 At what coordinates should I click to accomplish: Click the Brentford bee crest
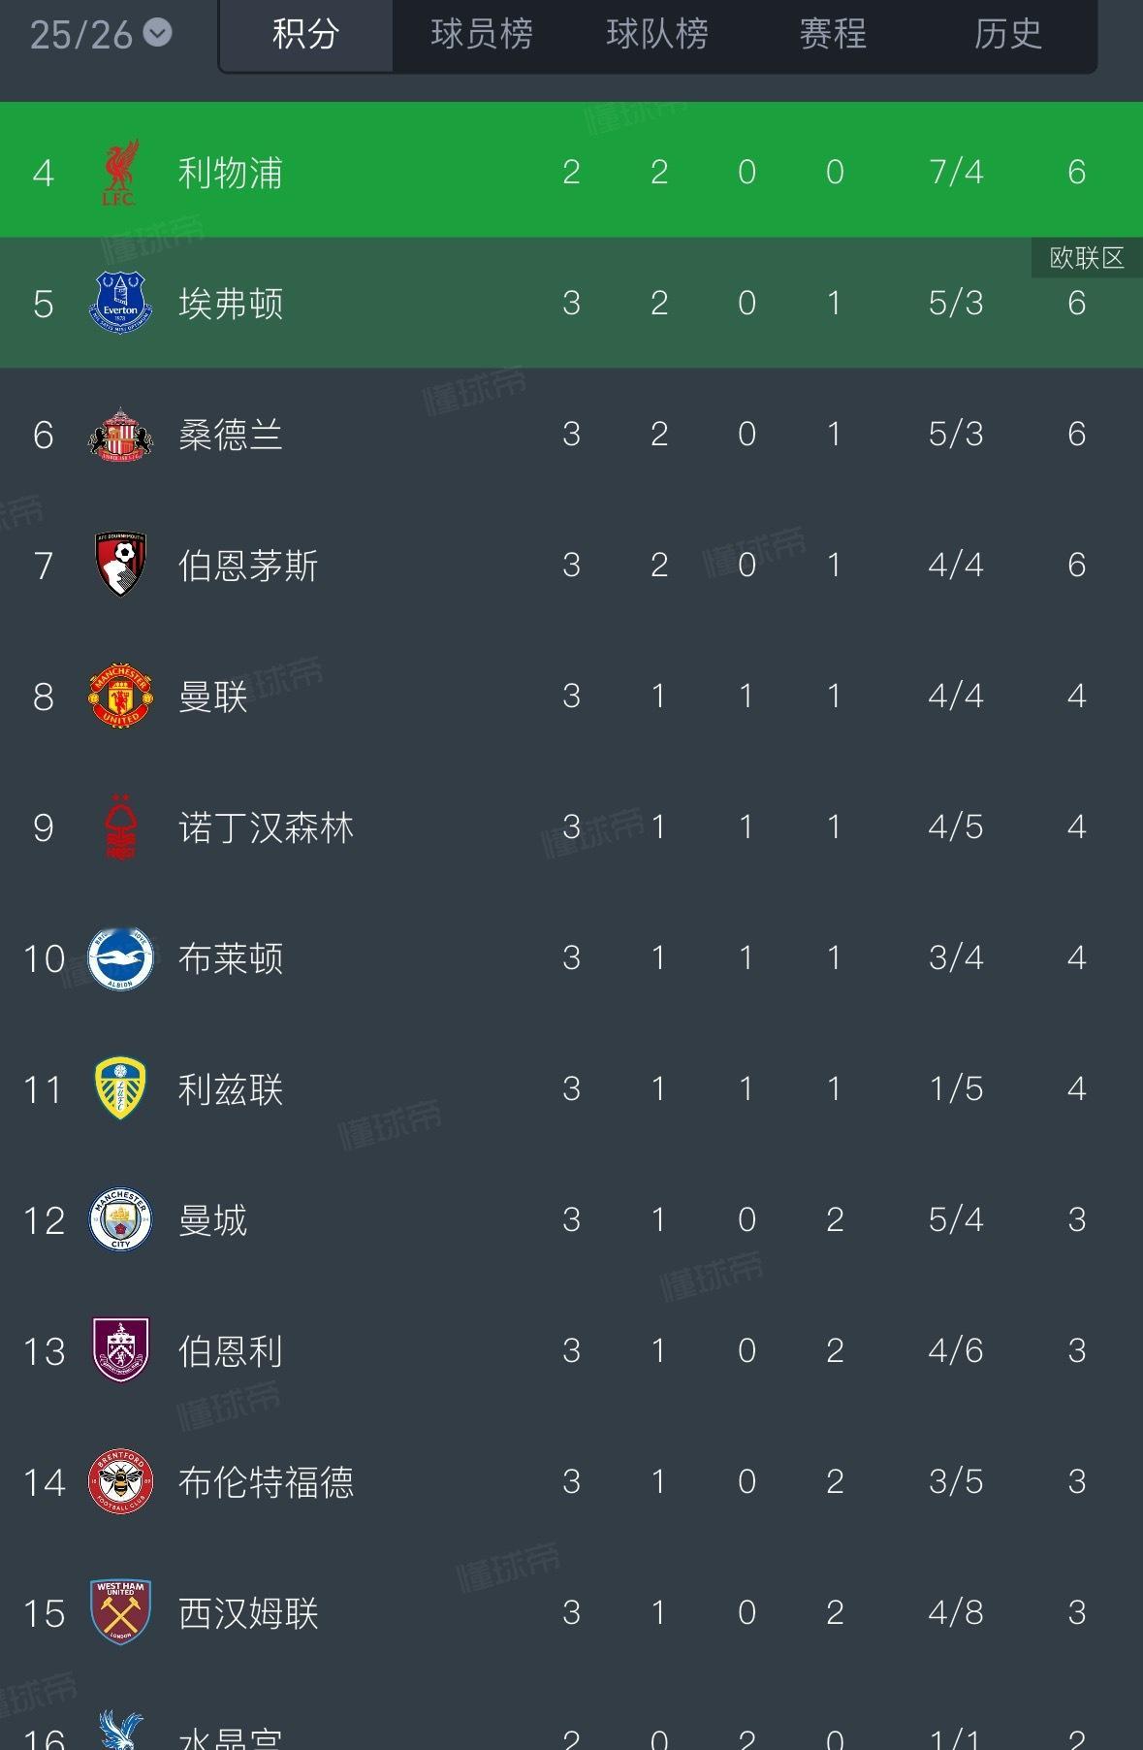[x=120, y=1481]
